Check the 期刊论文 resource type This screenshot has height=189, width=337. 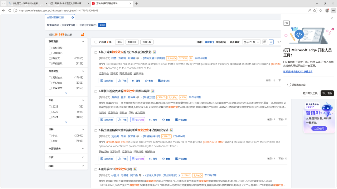[50, 78]
